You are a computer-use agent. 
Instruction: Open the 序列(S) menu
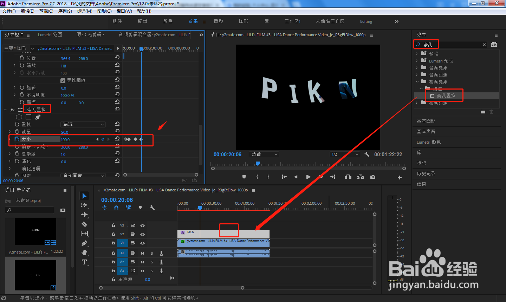65,11
